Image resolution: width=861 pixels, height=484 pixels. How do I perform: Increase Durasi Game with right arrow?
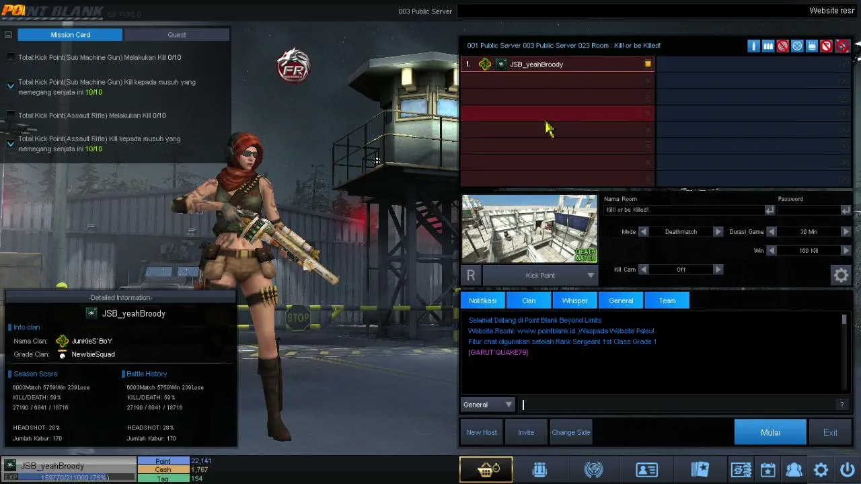(846, 231)
